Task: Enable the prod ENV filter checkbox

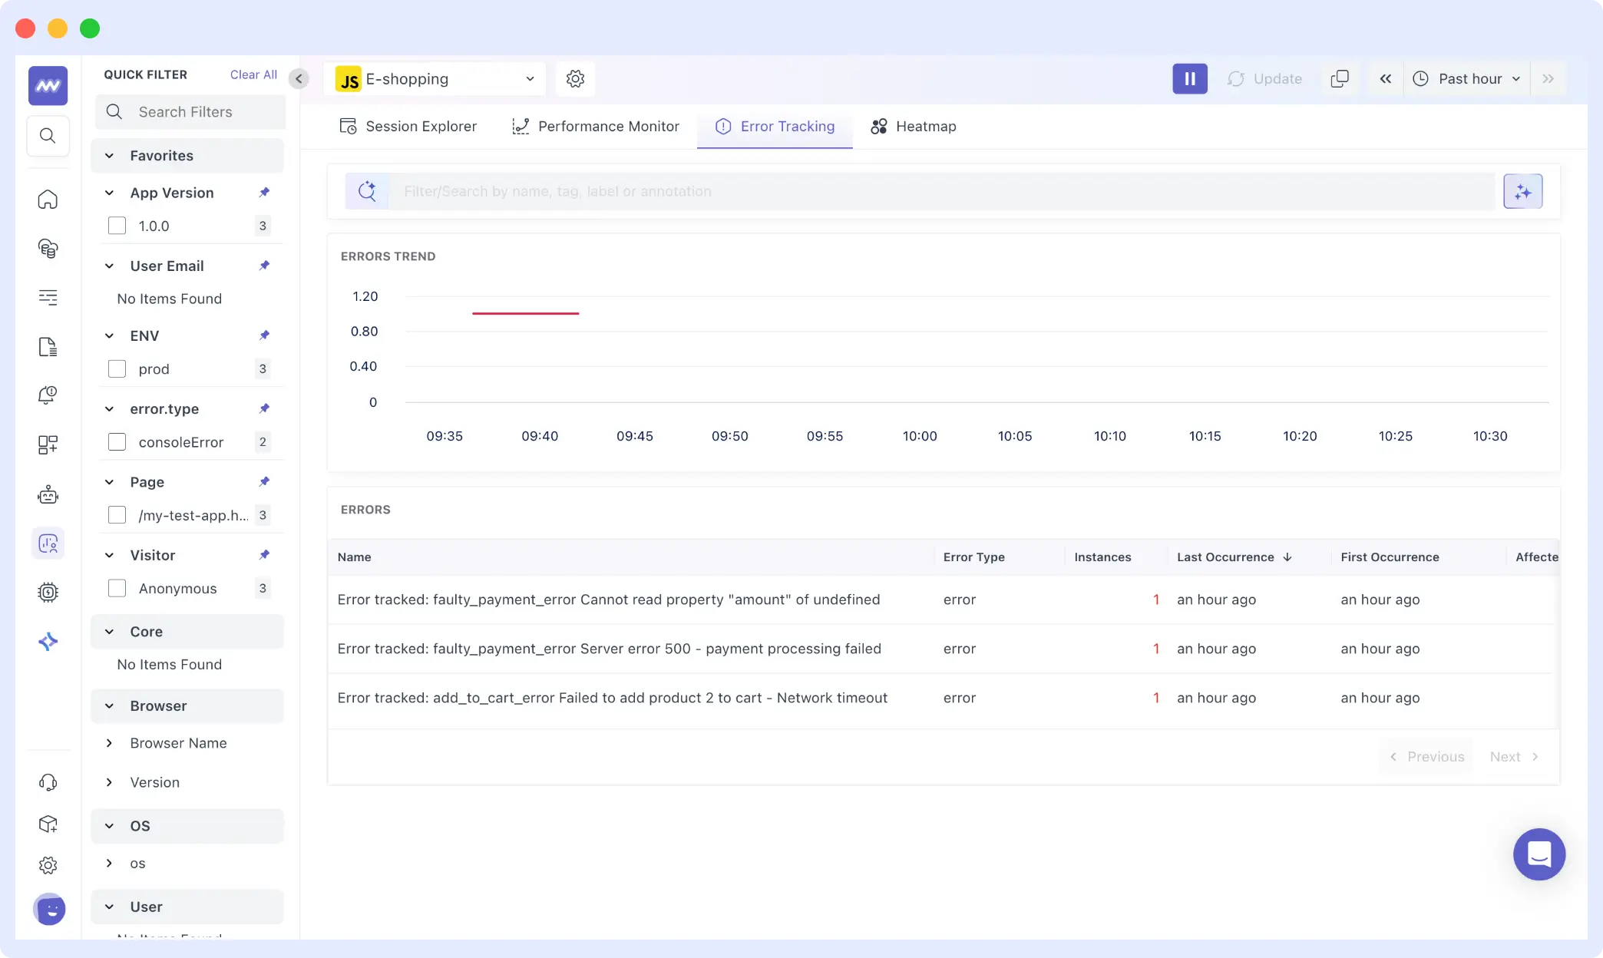Action: pyautogui.click(x=117, y=369)
